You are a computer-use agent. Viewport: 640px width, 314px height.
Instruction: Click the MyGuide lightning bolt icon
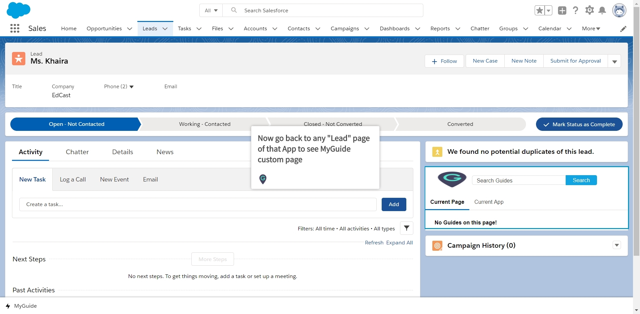point(8,306)
